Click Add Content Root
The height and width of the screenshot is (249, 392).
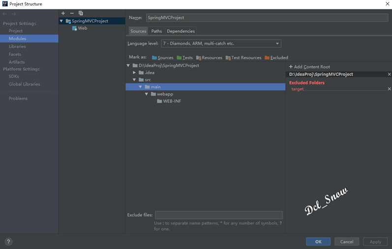309,67
